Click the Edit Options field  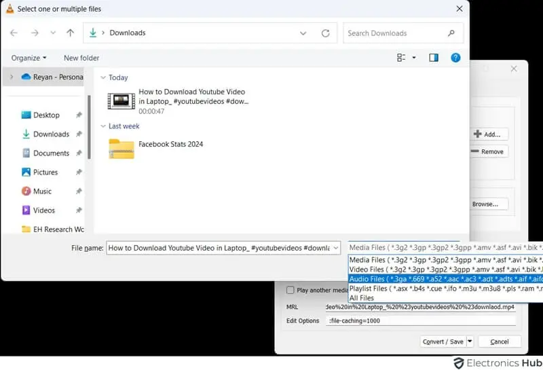pos(420,321)
